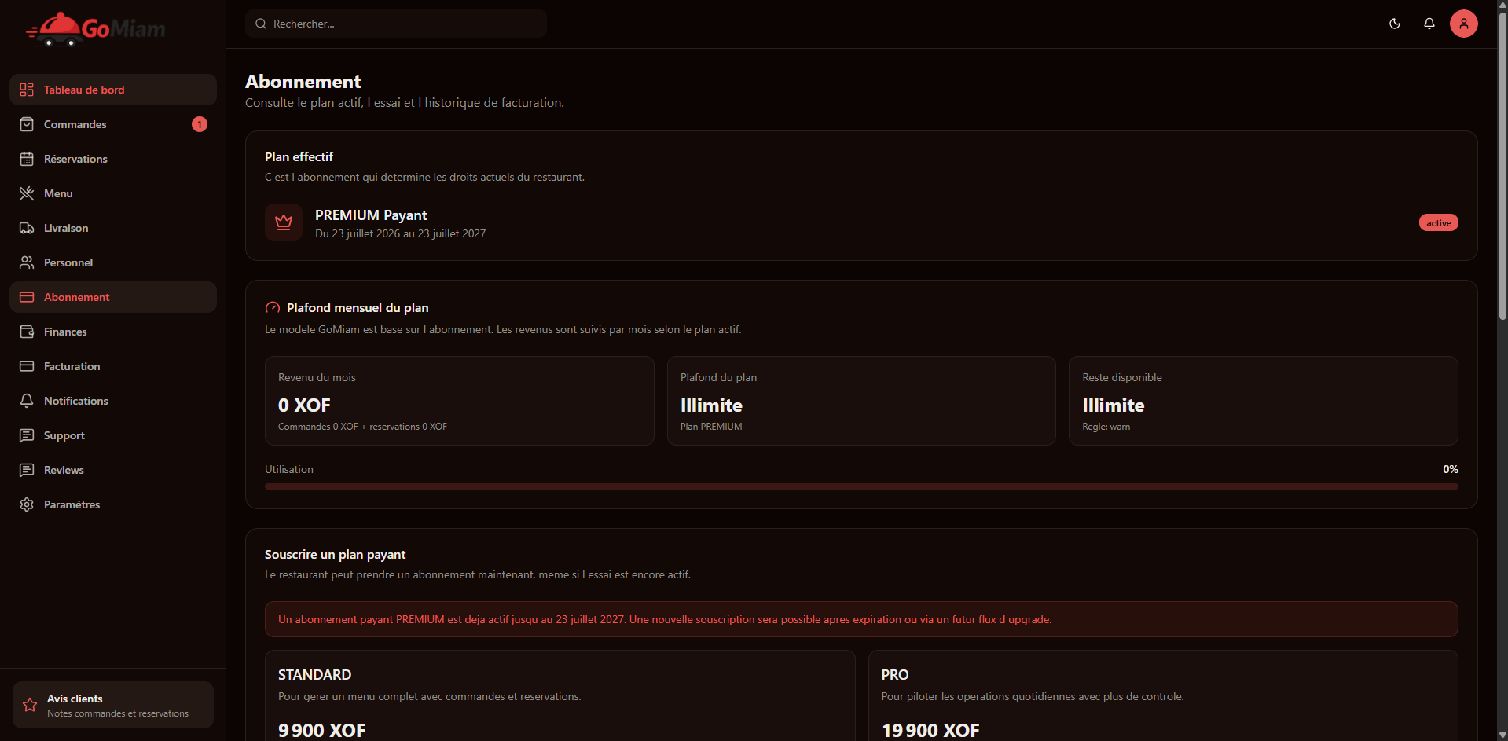Click the crown icon beside PREMIUM Payant
1508x741 pixels.
[x=284, y=223]
